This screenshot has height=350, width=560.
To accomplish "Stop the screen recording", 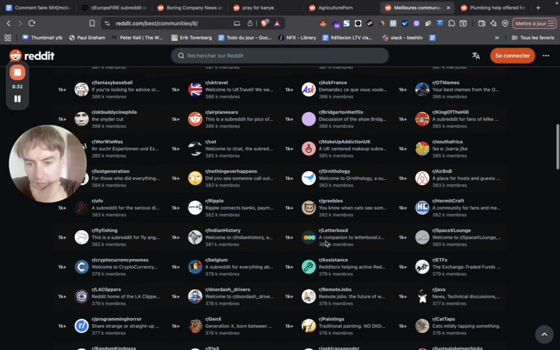I will [x=17, y=73].
